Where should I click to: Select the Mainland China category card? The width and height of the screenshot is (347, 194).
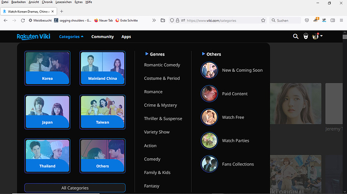(x=103, y=68)
